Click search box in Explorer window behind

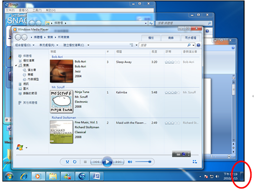coord(184,23)
